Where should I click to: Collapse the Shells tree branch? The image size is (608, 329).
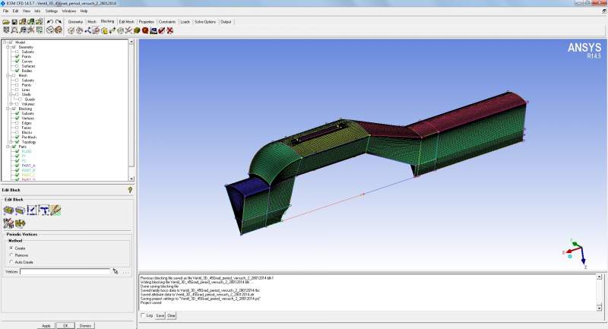pyautogui.click(x=11, y=94)
